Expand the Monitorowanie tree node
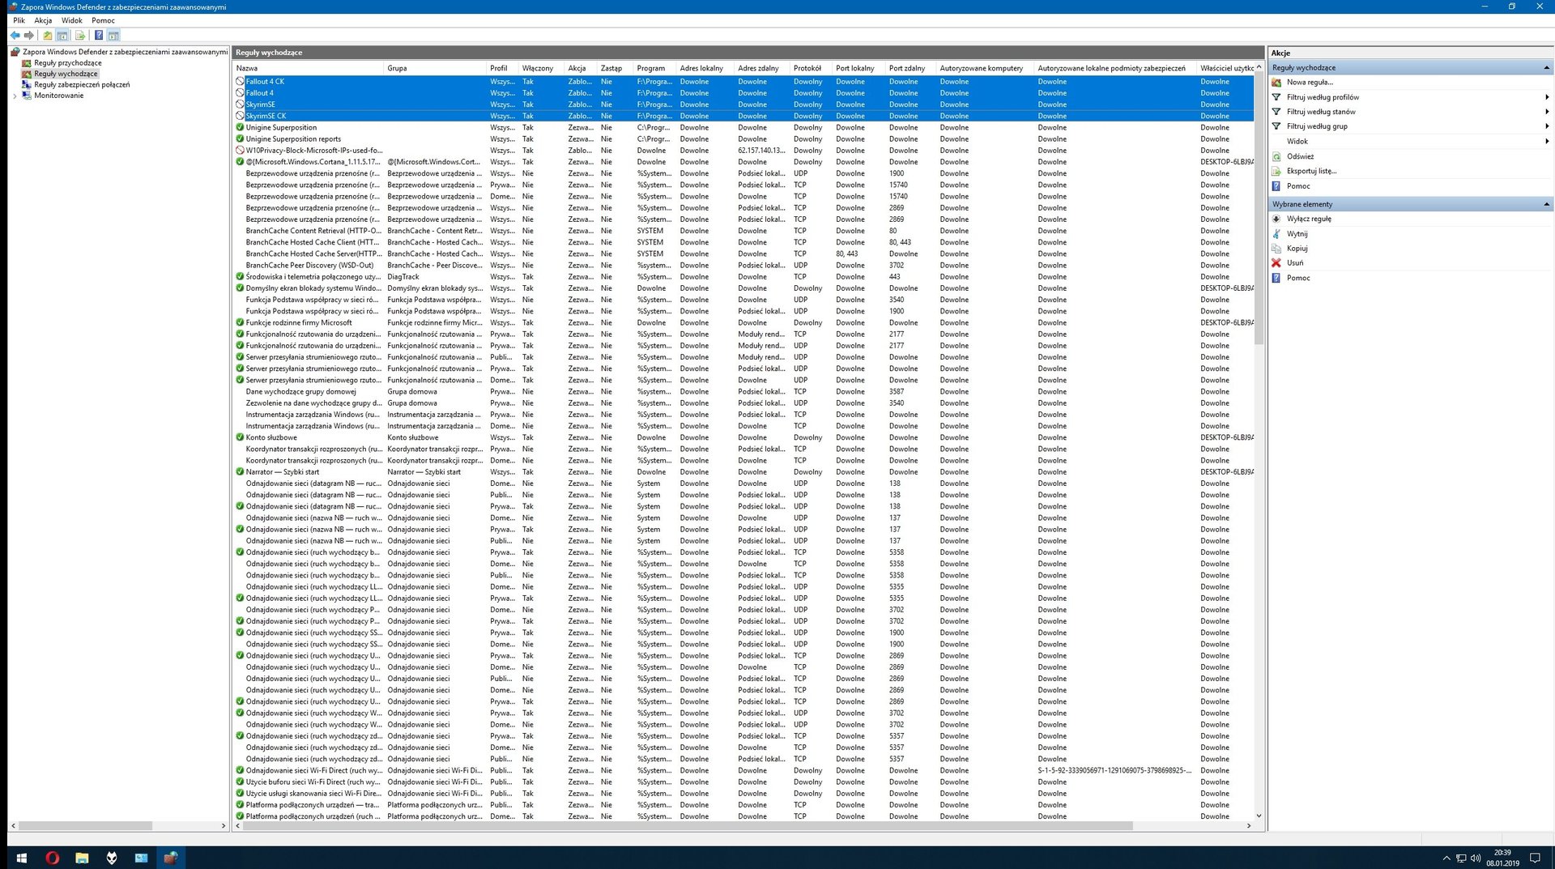This screenshot has width=1555, height=869. coord(15,96)
